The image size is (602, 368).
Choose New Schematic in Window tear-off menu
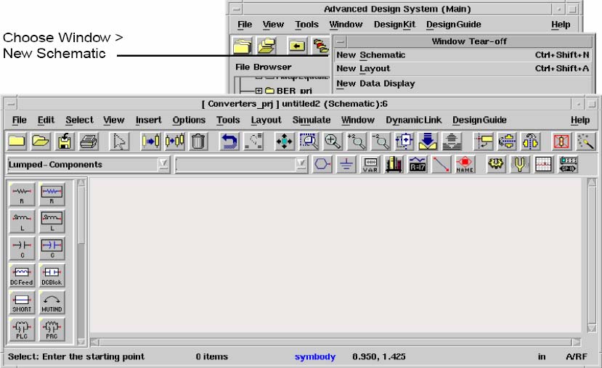click(x=463, y=55)
